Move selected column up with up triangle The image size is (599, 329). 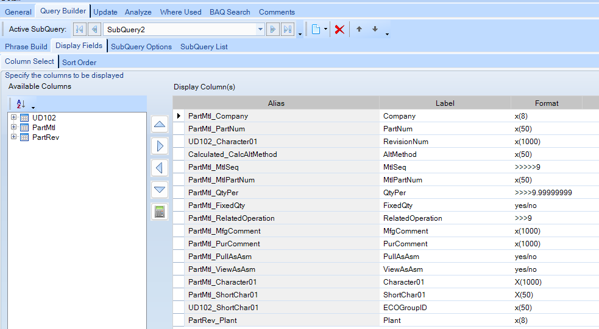click(160, 125)
